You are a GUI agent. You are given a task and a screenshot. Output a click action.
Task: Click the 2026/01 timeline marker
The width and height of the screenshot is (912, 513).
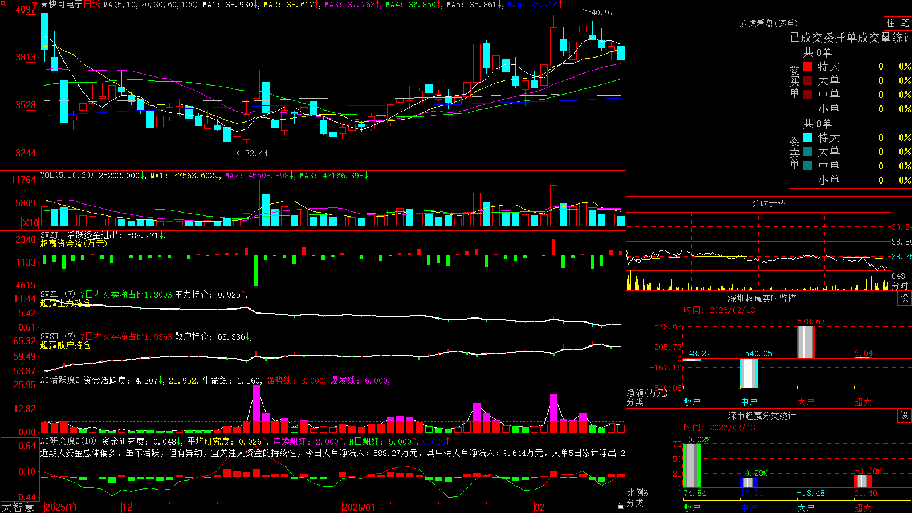(x=359, y=507)
